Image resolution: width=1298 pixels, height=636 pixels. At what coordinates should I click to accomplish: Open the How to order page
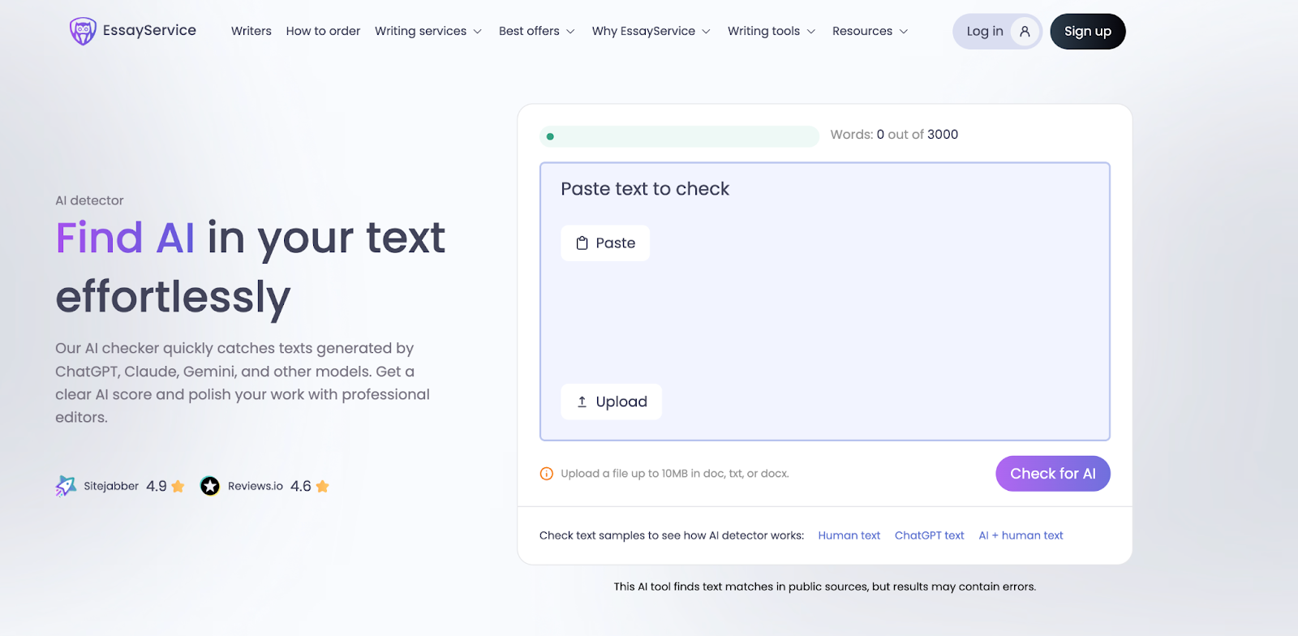(323, 32)
